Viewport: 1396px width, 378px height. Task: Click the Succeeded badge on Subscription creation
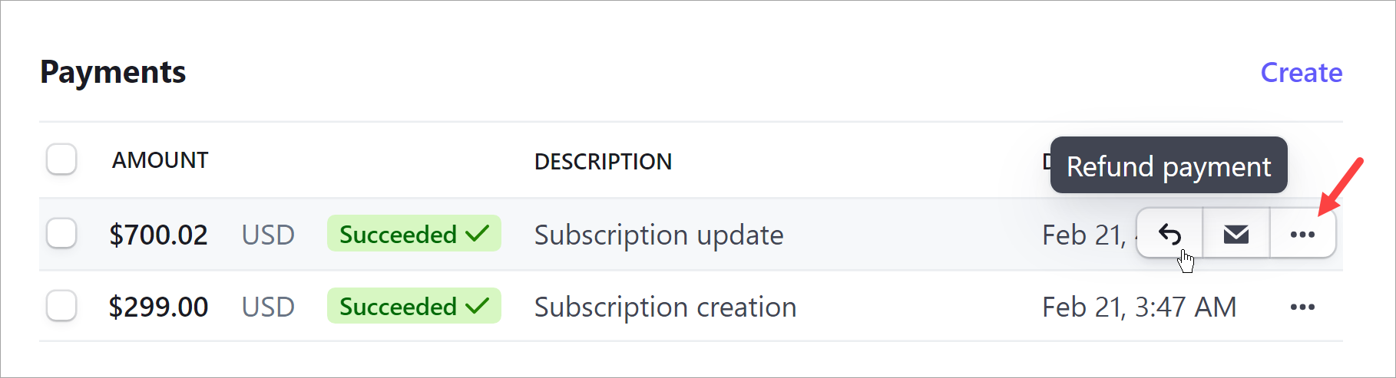414,306
